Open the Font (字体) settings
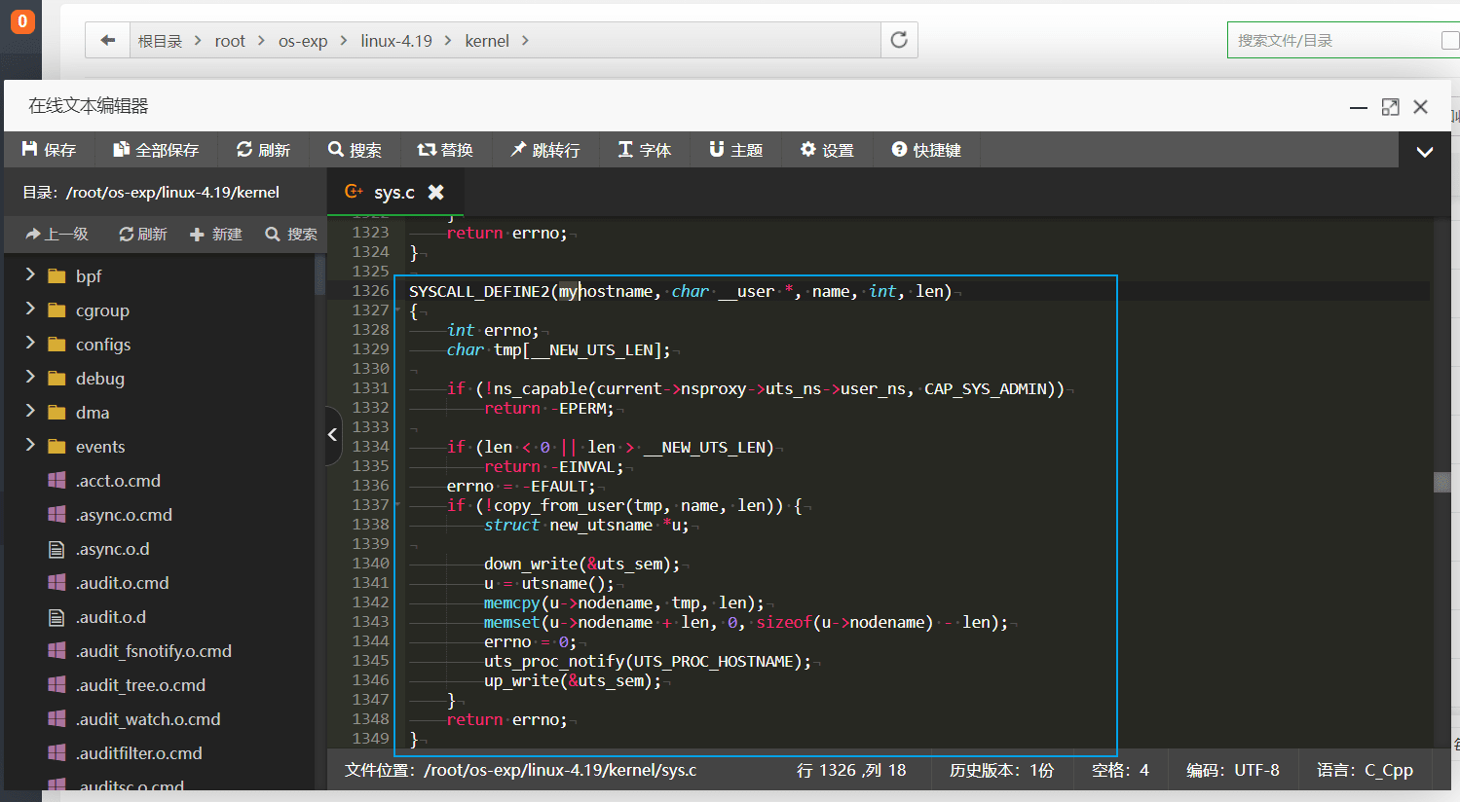The width and height of the screenshot is (1460, 802). pyautogui.click(x=645, y=150)
